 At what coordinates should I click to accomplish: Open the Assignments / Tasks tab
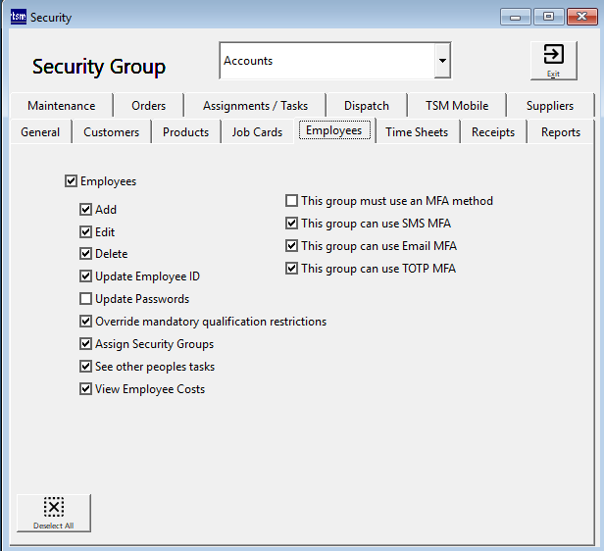coord(255,106)
